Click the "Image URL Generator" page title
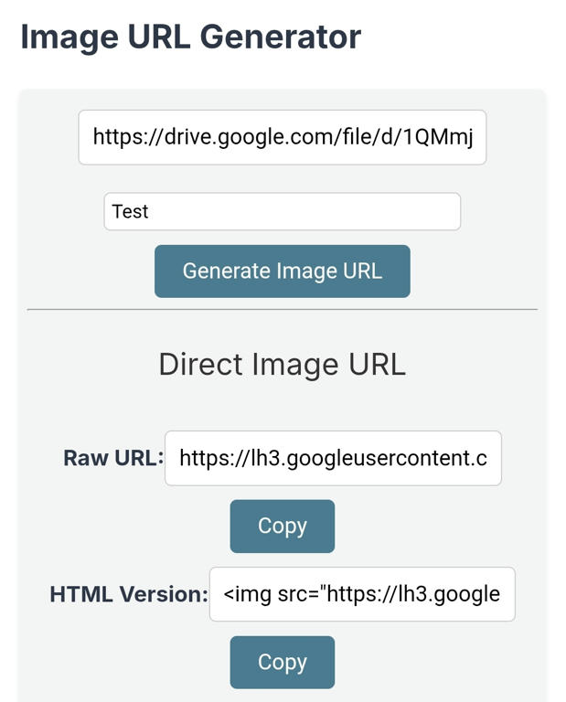The height and width of the screenshot is (702, 566). pyautogui.click(x=190, y=37)
